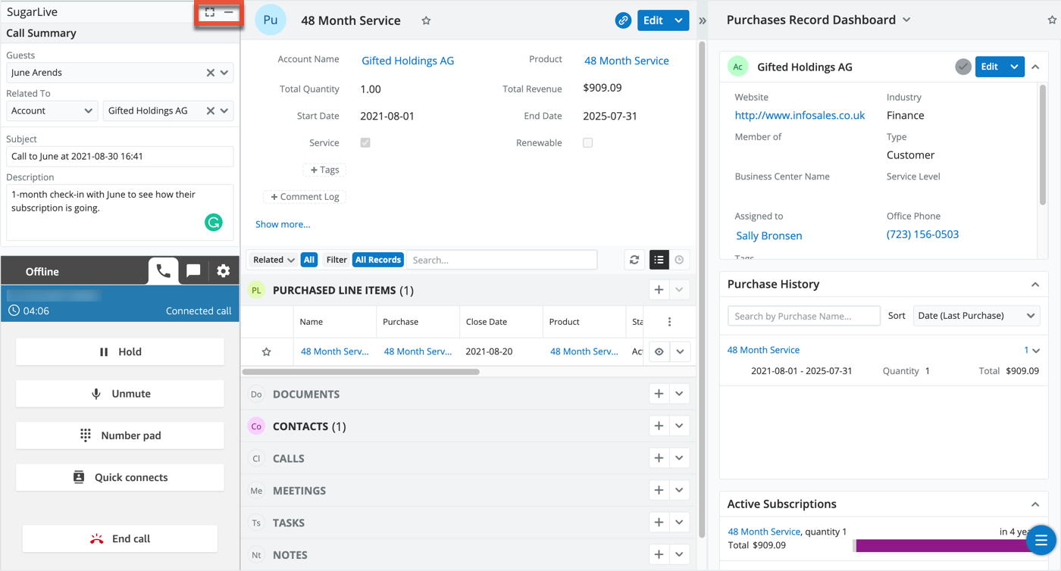This screenshot has height=571, width=1061.
Task: Click the SugarLive fullscreen expand icon
Action: pos(210,13)
